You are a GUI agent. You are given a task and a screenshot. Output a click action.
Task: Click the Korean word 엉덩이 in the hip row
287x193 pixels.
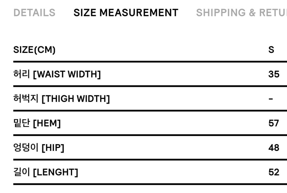tap(26, 148)
